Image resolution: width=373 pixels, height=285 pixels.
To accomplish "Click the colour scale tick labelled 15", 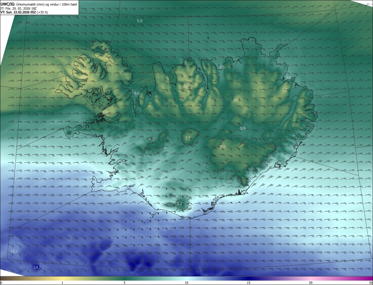I will 249,283.
